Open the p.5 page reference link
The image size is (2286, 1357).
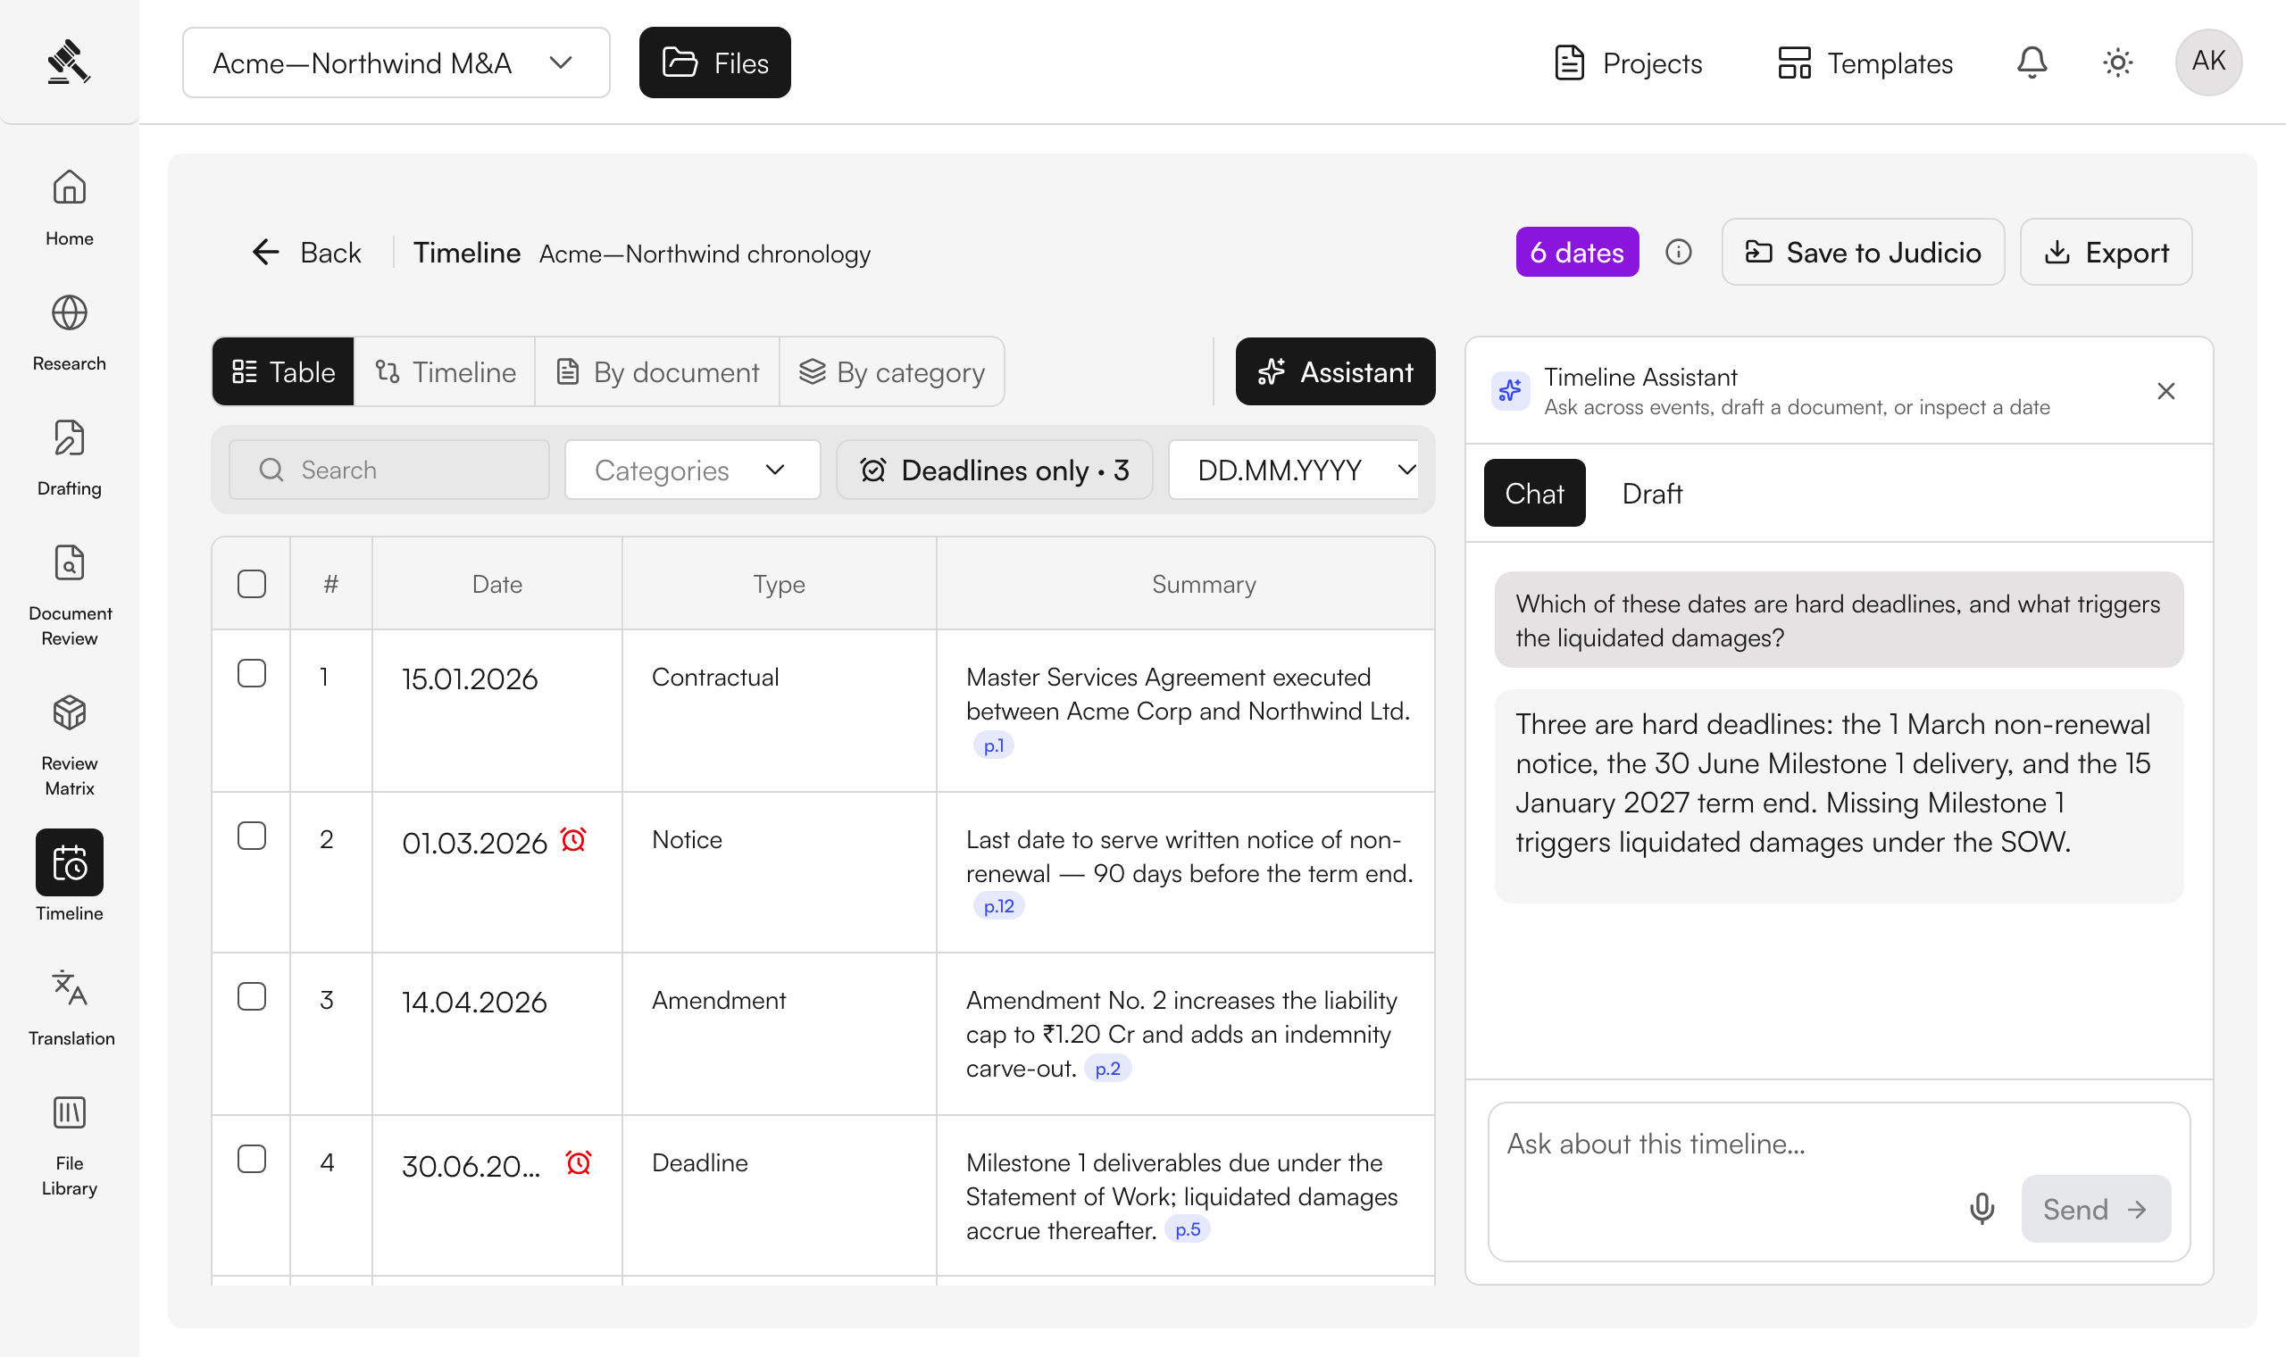(x=1188, y=1229)
